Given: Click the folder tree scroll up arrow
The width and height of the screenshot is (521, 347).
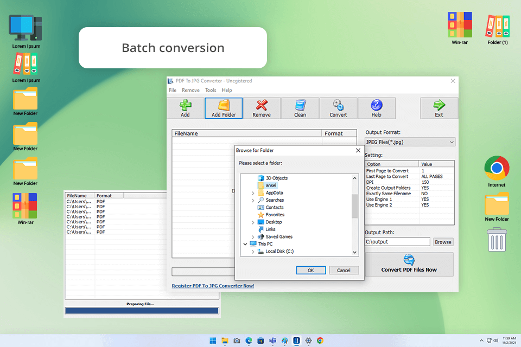Looking at the screenshot, I should [x=354, y=178].
